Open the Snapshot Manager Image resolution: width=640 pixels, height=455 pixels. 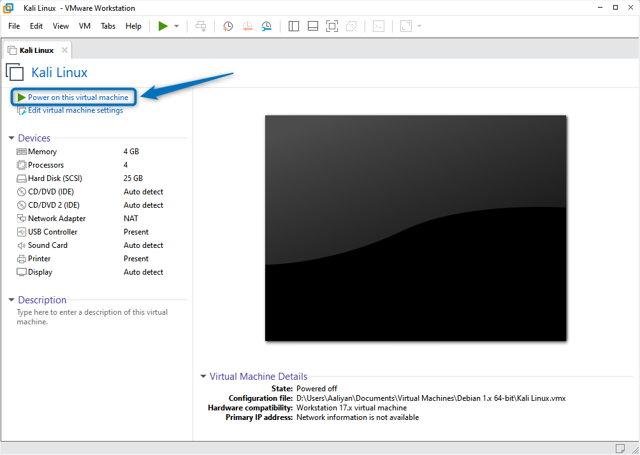point(266,26)
